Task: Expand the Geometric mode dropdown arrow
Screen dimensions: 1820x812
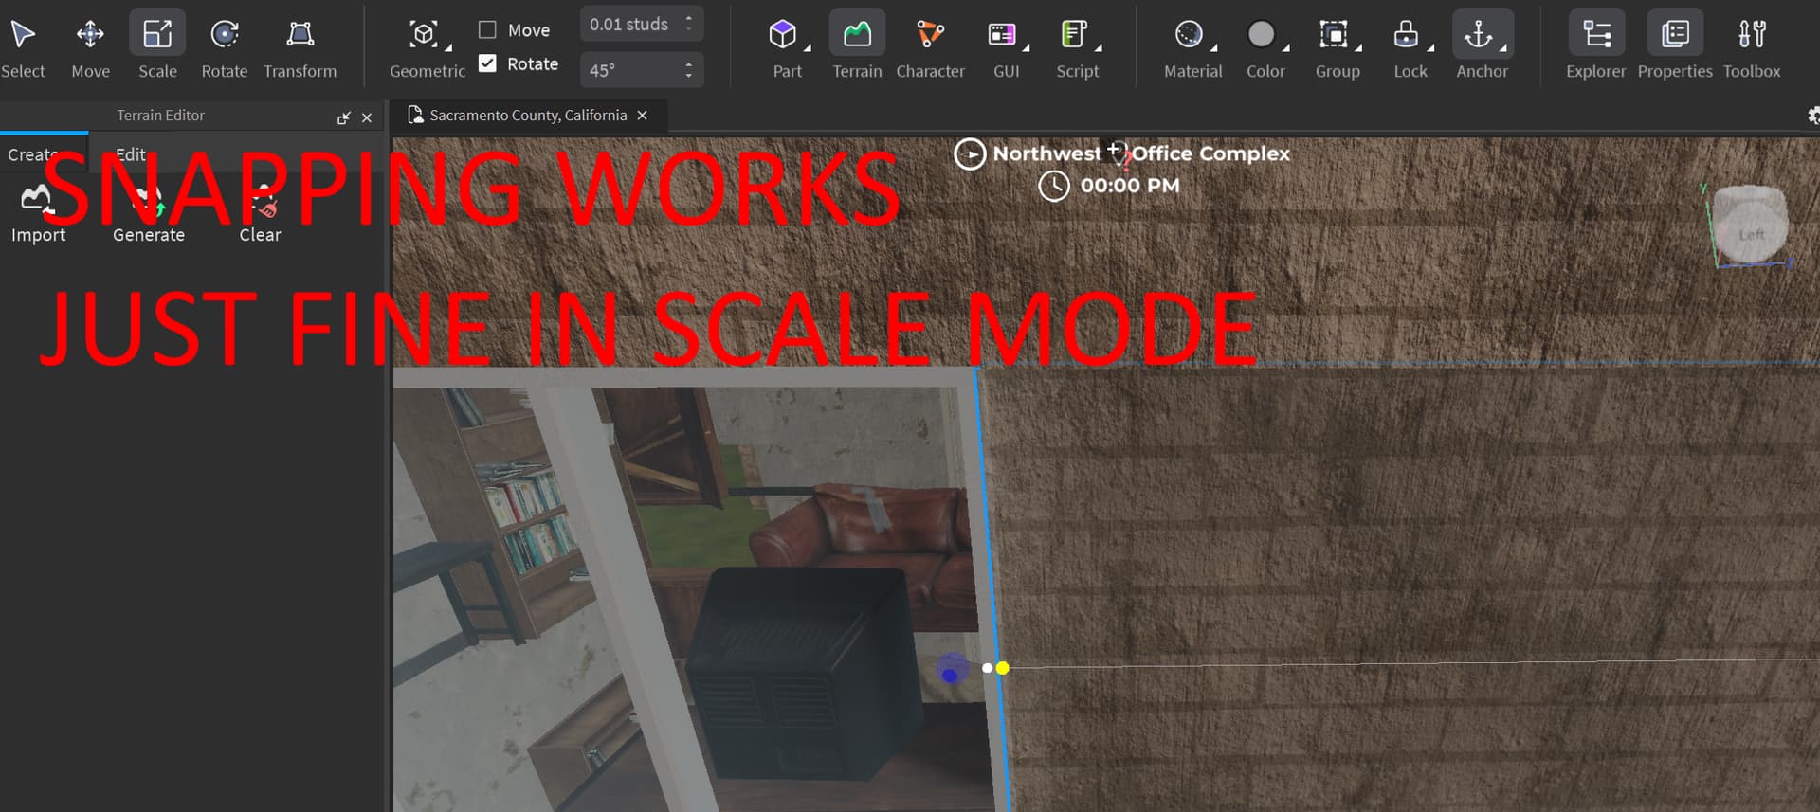Action: coord(448,47)
